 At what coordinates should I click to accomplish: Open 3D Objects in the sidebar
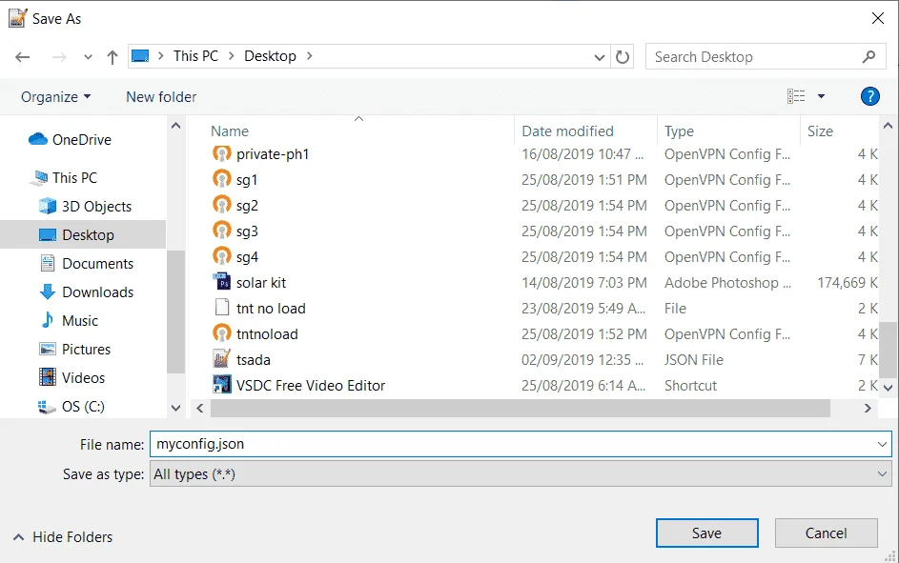tap(86, 206)
